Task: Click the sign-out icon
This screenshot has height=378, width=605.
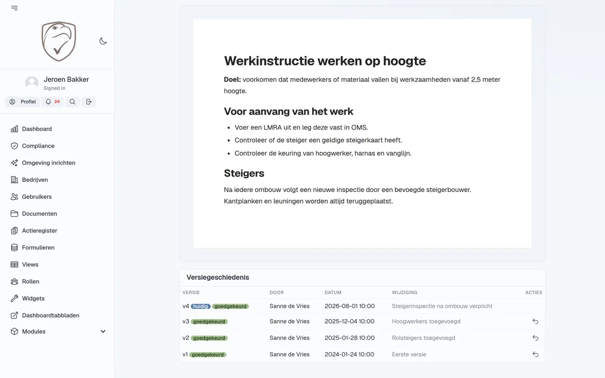Action: click(x=89, y=102)
